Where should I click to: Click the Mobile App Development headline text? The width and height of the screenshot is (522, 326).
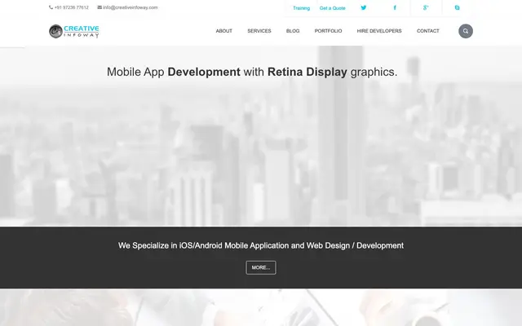click(x=252, y=72)
